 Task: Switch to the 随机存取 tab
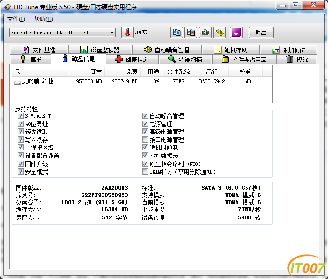[x=231, y=50]
